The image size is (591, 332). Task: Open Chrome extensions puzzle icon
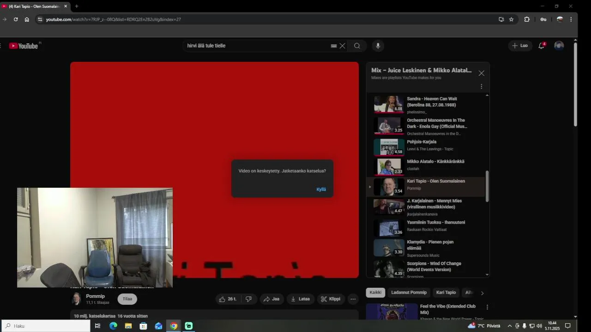tap(527, 19)
